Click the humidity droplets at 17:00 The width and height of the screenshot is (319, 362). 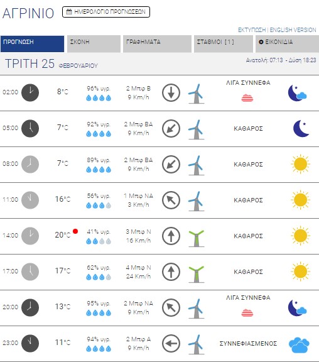point(99,277)
